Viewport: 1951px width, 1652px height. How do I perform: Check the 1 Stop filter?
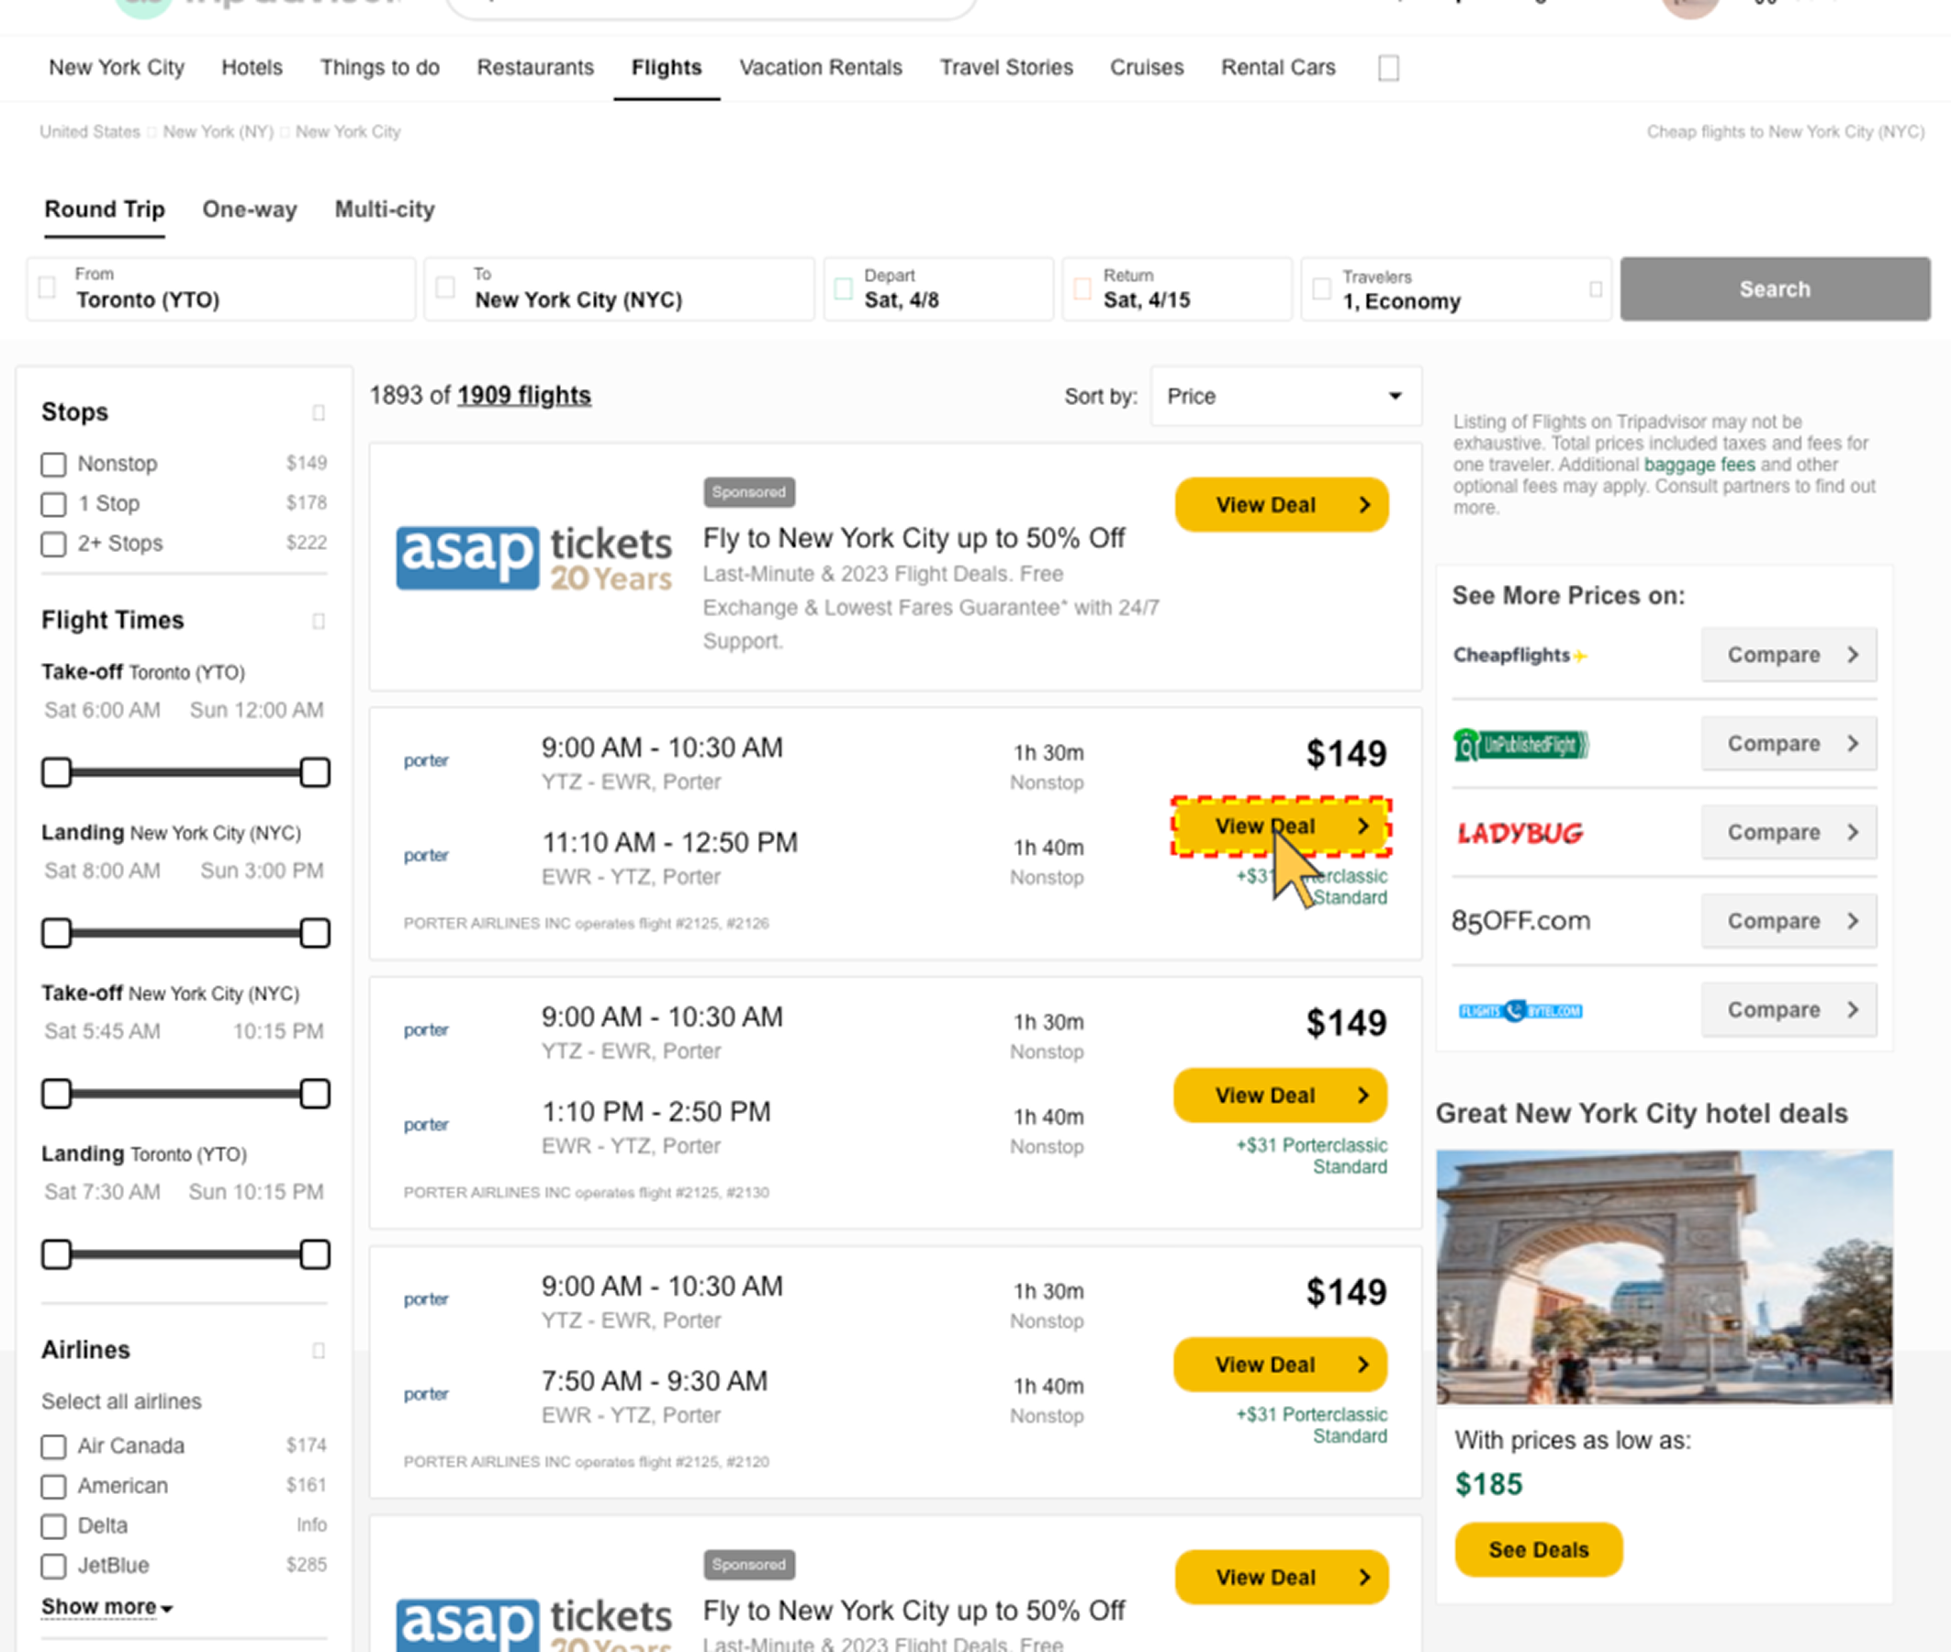coord(53,504)
